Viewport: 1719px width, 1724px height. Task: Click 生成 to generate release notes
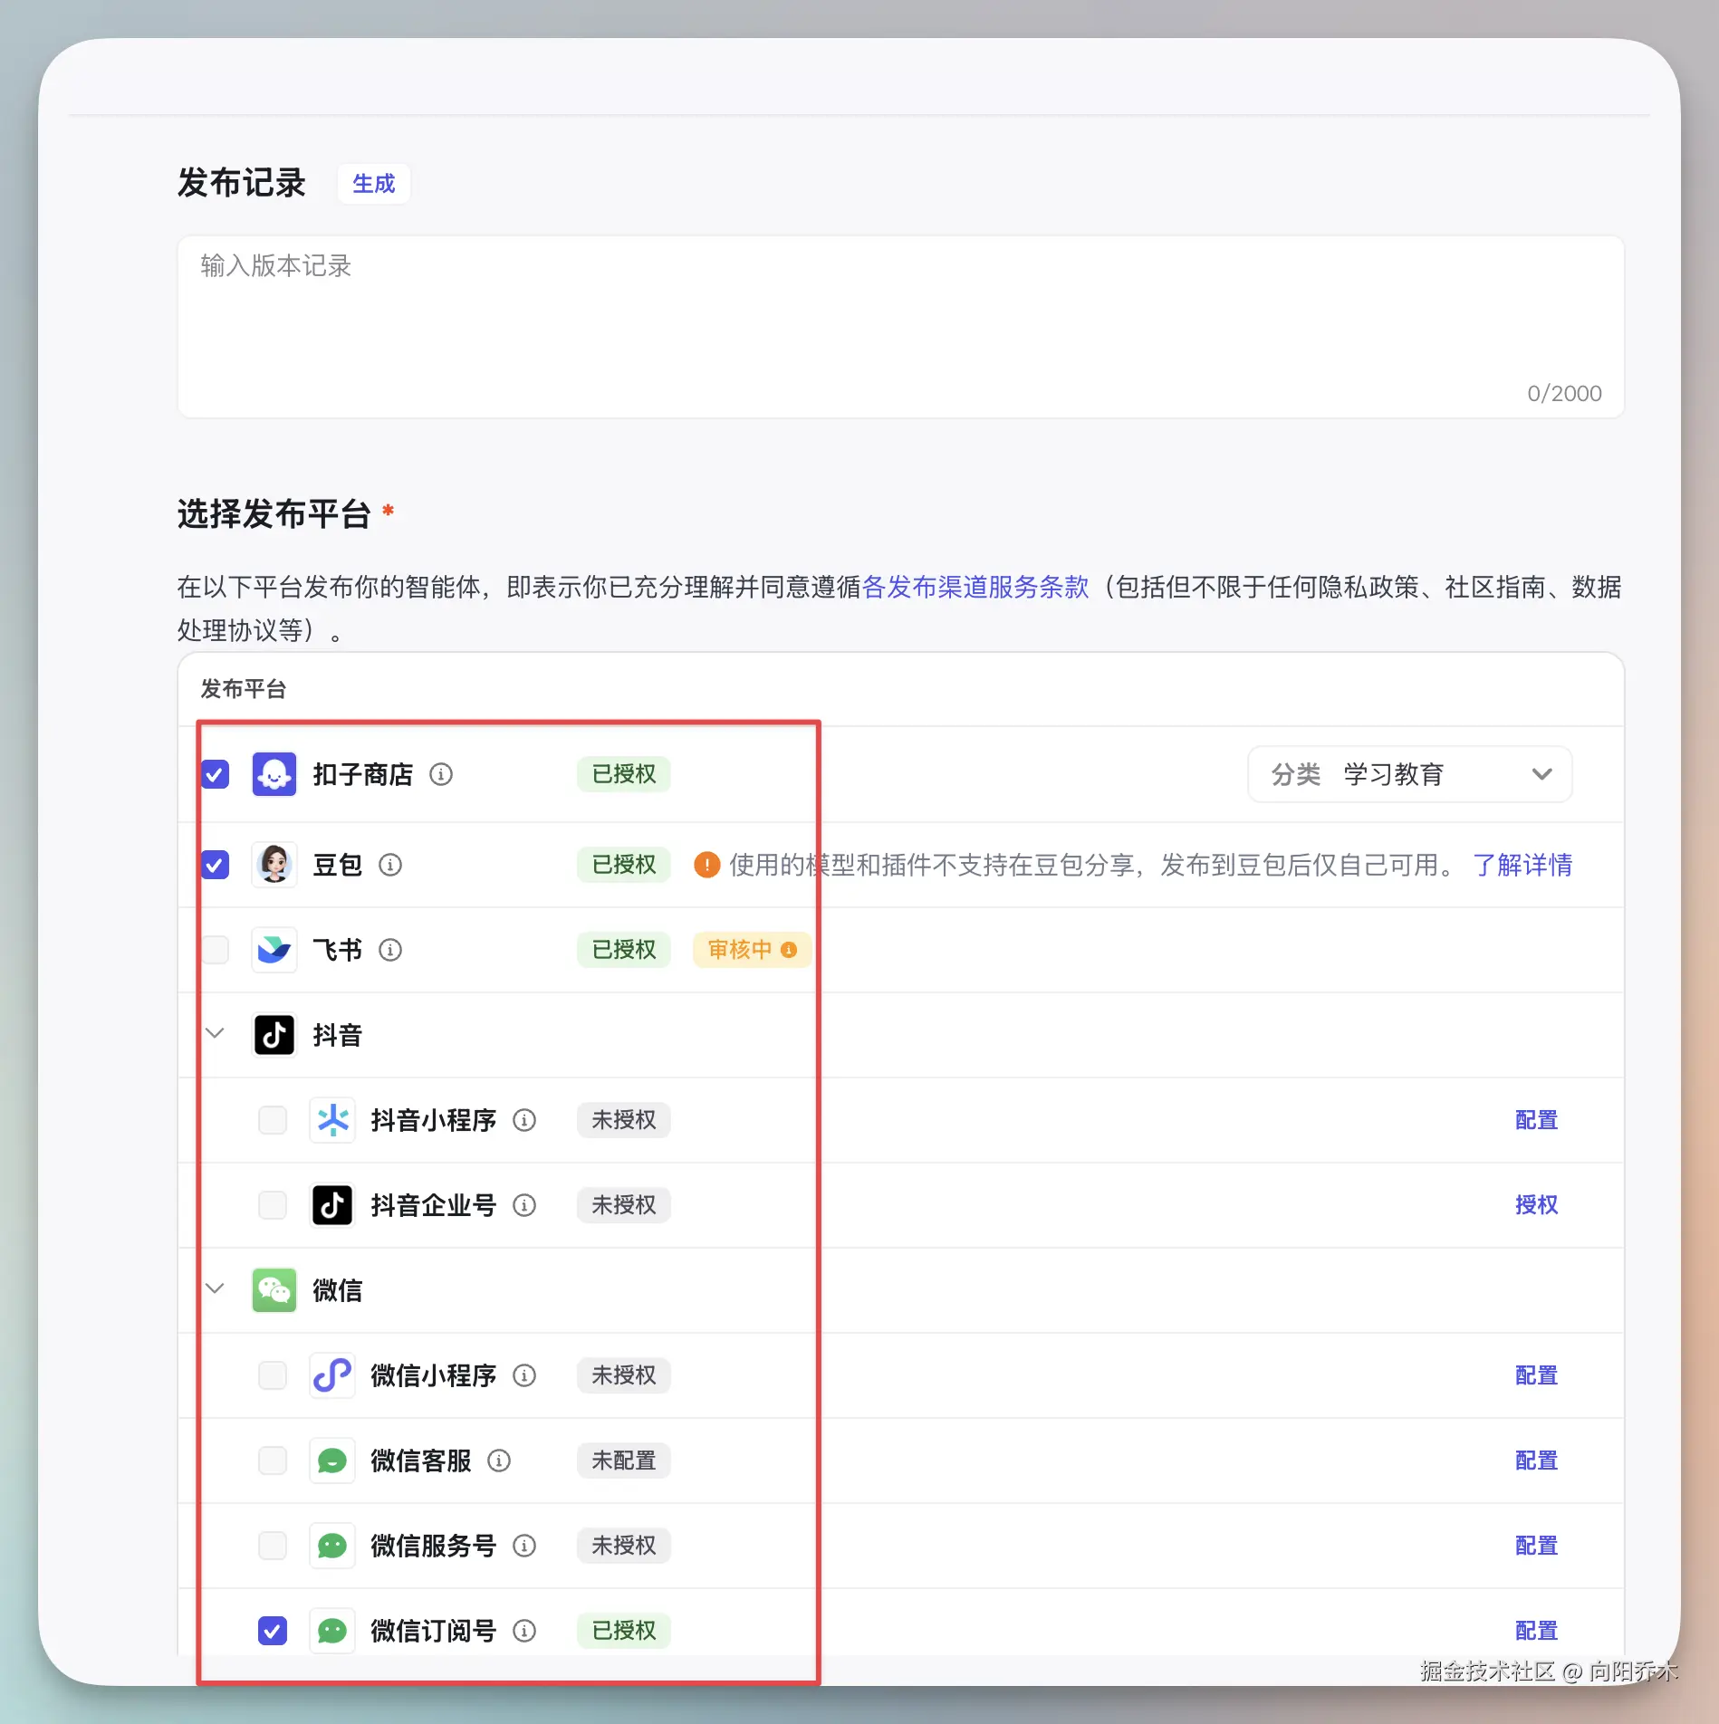point(374,184)
